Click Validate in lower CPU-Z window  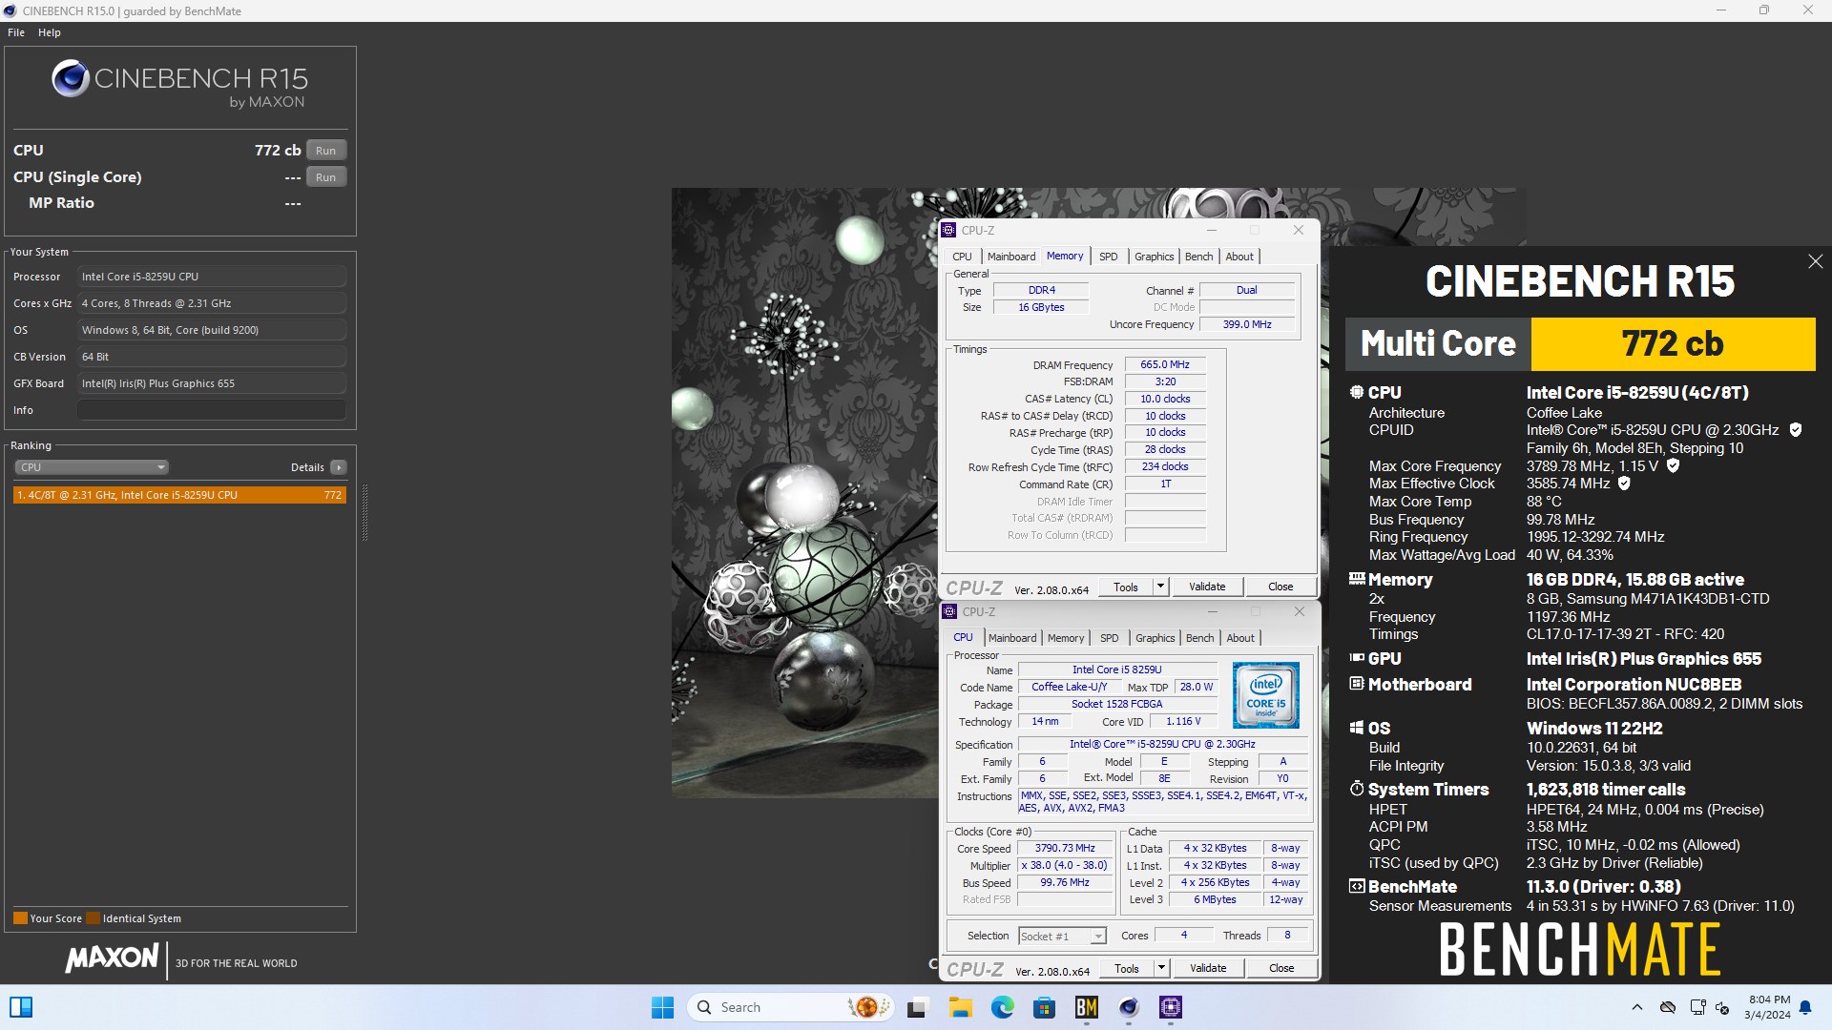pyautogui.click(x=1208, y=968)
